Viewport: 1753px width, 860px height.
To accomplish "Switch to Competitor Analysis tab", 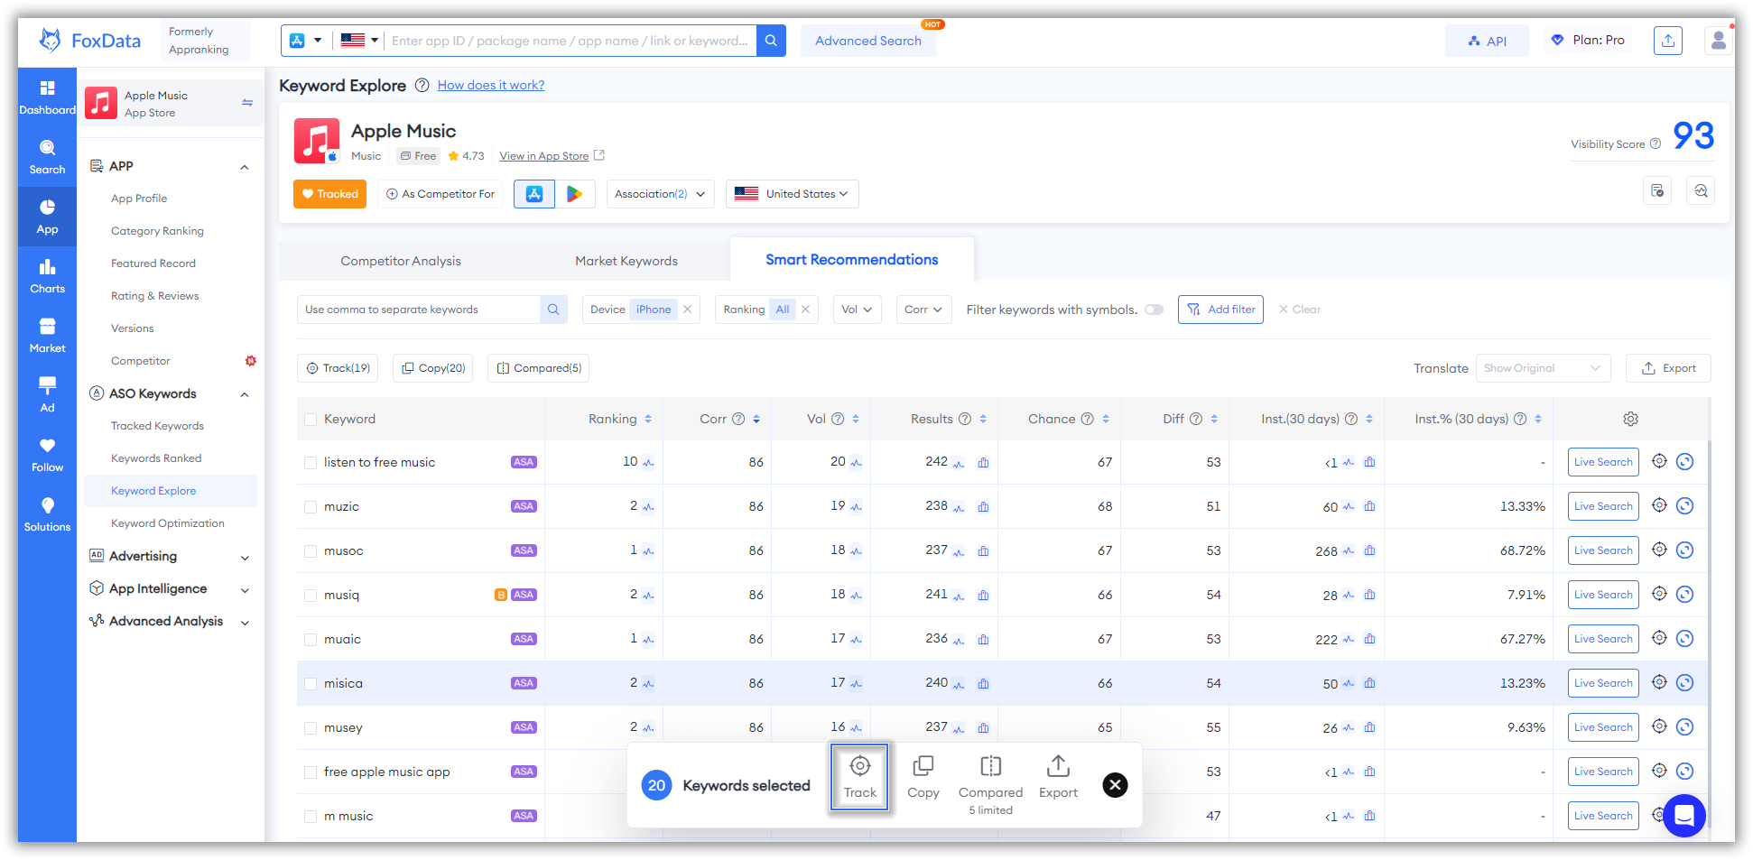I will 401,261.
